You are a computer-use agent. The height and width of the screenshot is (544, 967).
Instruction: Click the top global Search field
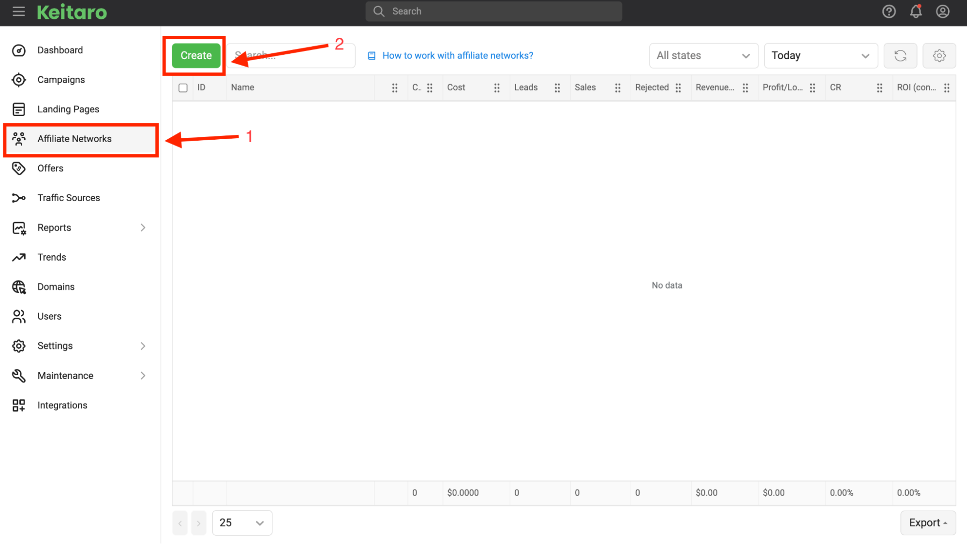[493, 11]
